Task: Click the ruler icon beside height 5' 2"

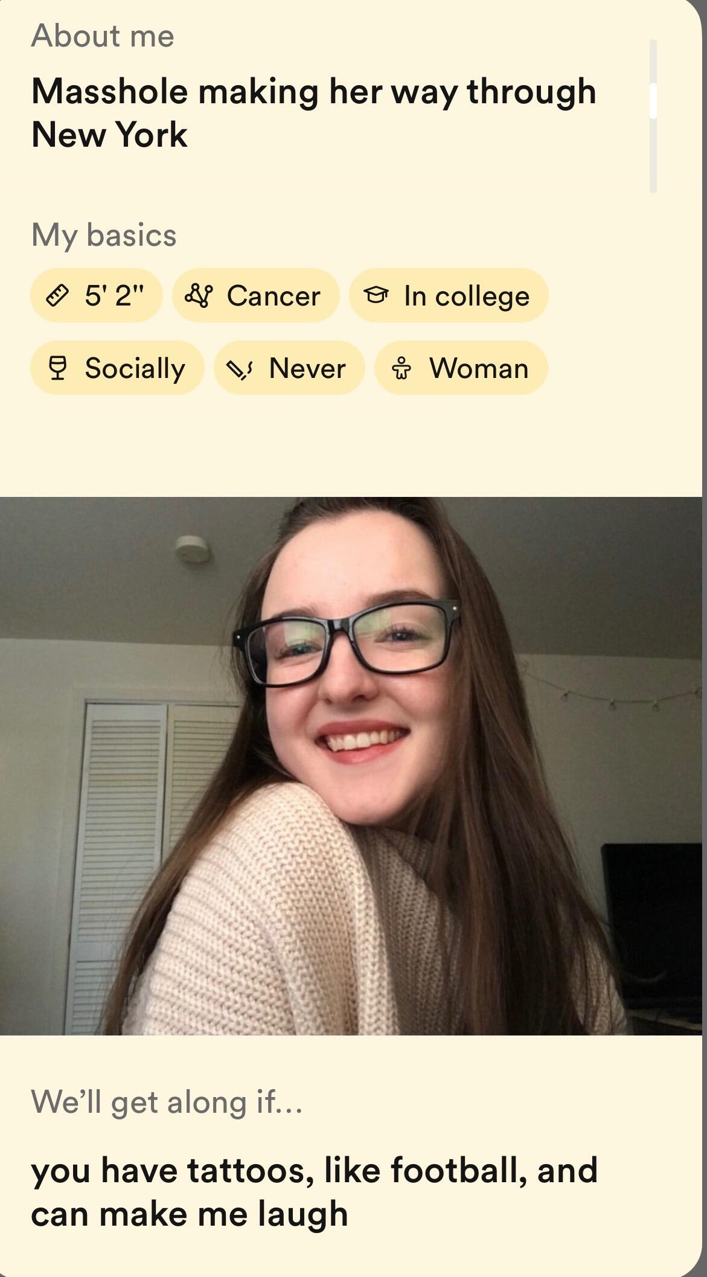Action: tap(57, 296)
